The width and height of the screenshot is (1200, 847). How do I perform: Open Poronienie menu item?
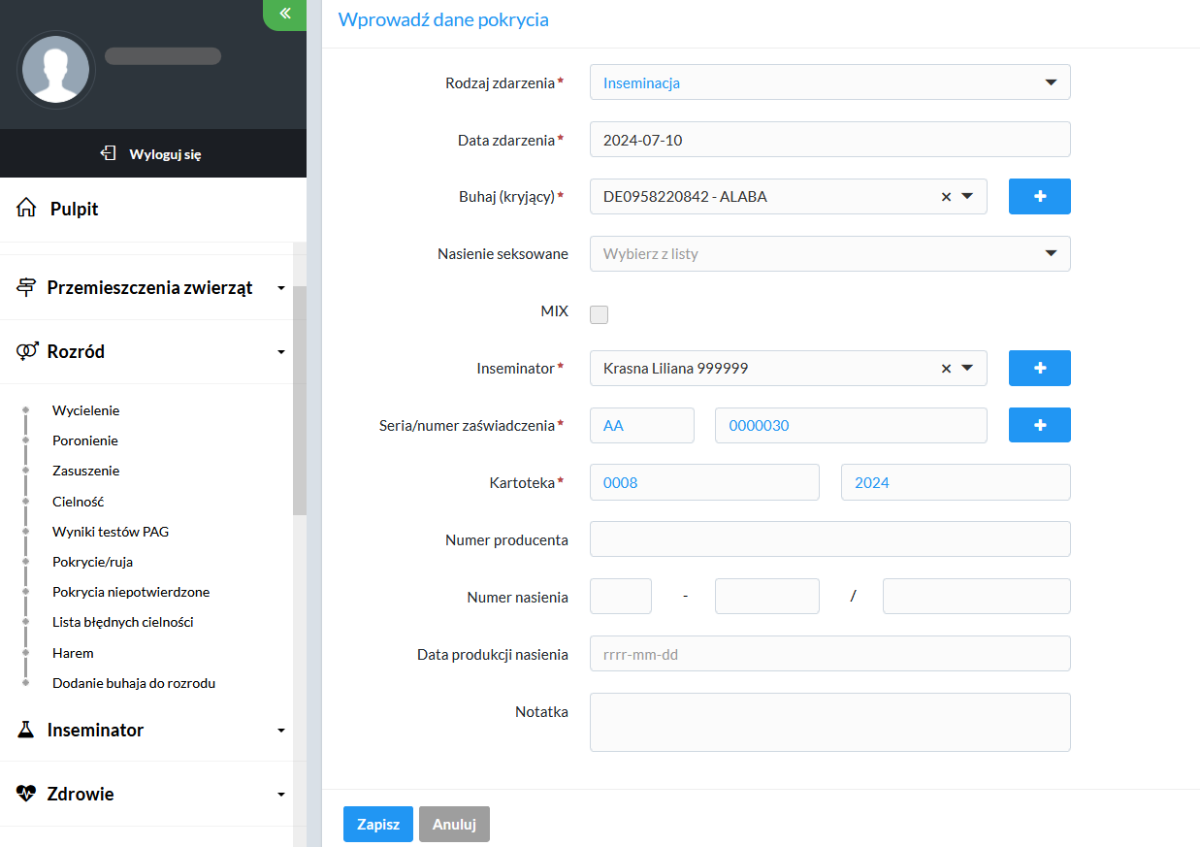pyautogui.click(x=85, y=440)
